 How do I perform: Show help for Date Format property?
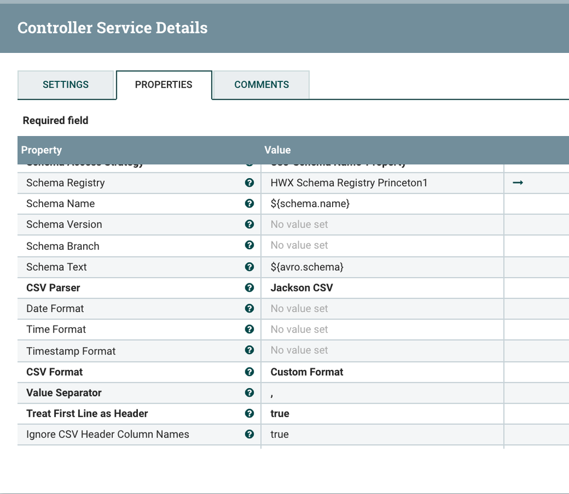tap(249, 308)
